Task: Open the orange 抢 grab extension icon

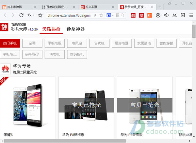Action: (150, 15)
